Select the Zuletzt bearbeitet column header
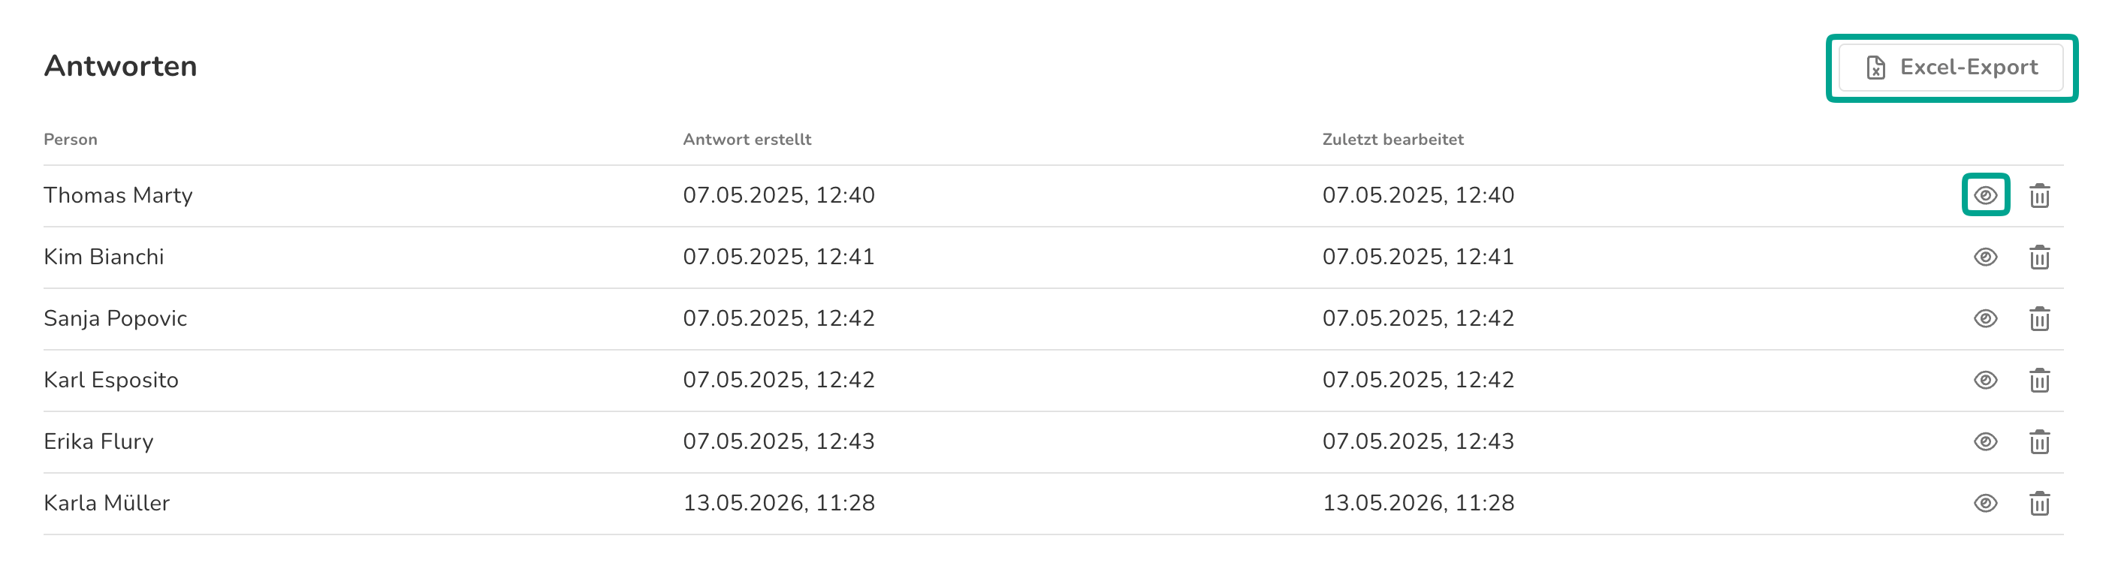The height and width of the screenshot is (584, 2106). click(1392, 140)
